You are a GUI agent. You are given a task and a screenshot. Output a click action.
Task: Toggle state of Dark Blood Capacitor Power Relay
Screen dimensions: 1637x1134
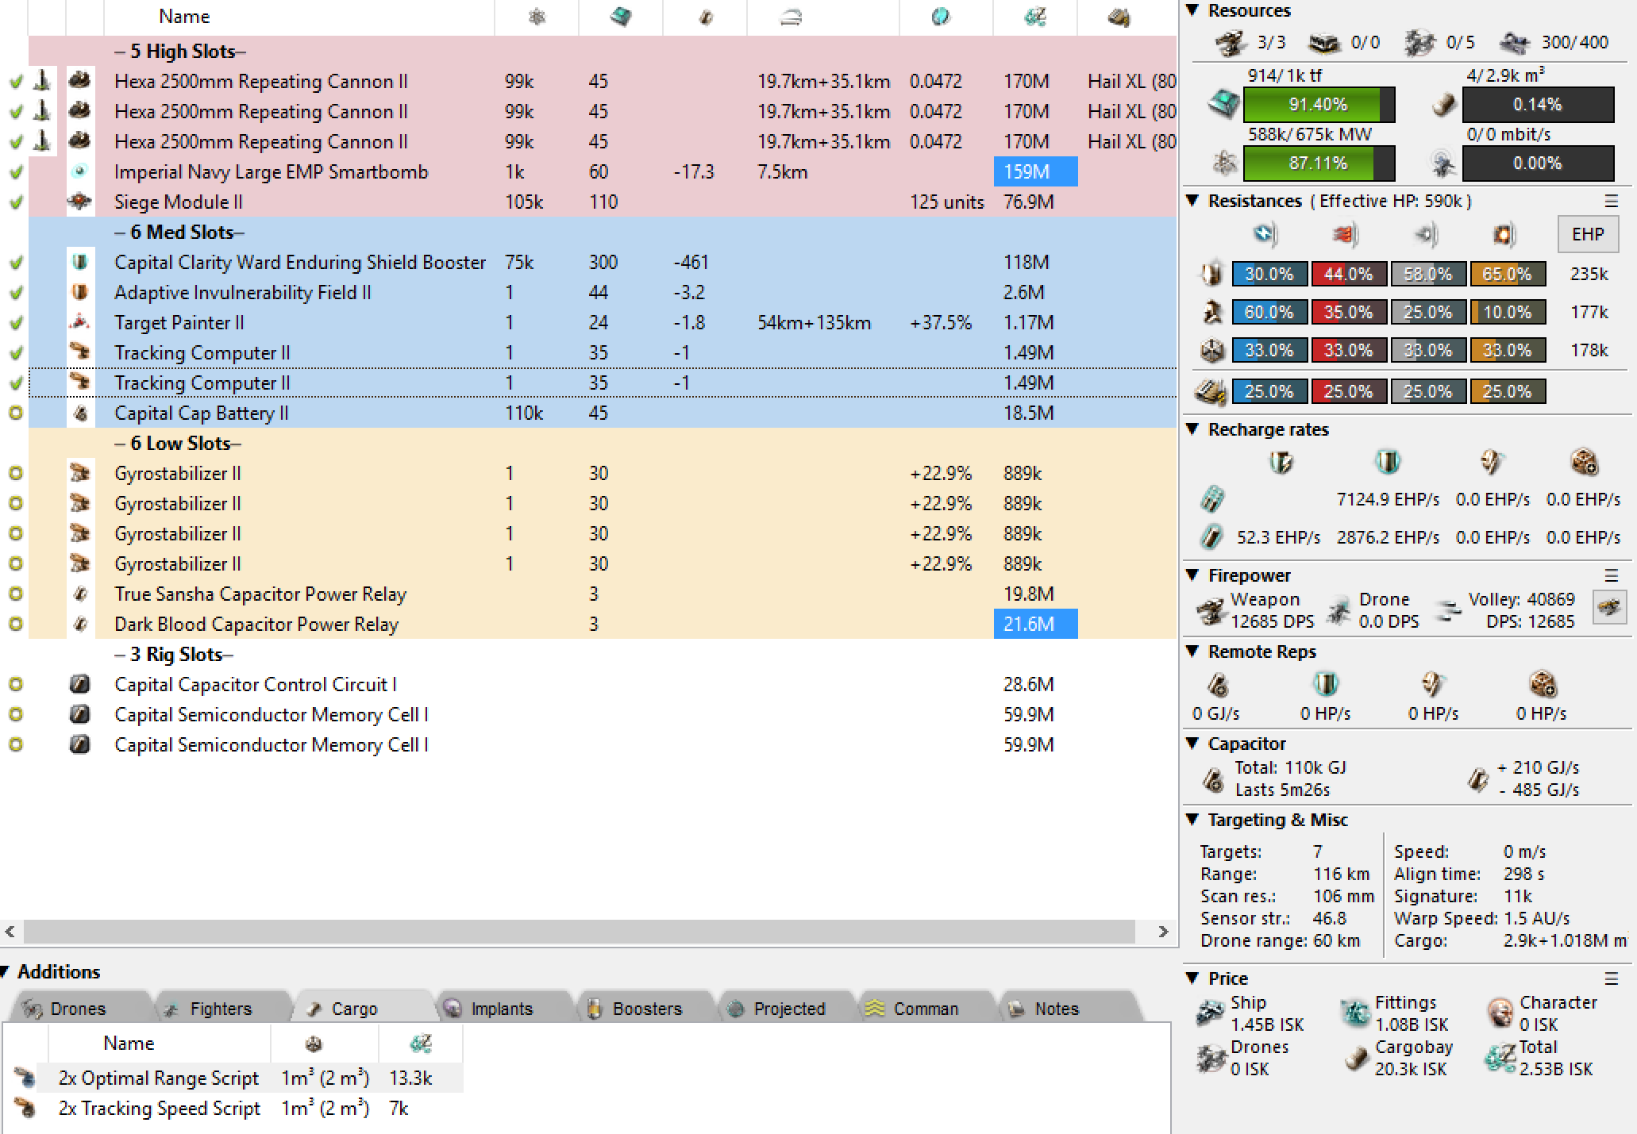click(x=16, y=624)
